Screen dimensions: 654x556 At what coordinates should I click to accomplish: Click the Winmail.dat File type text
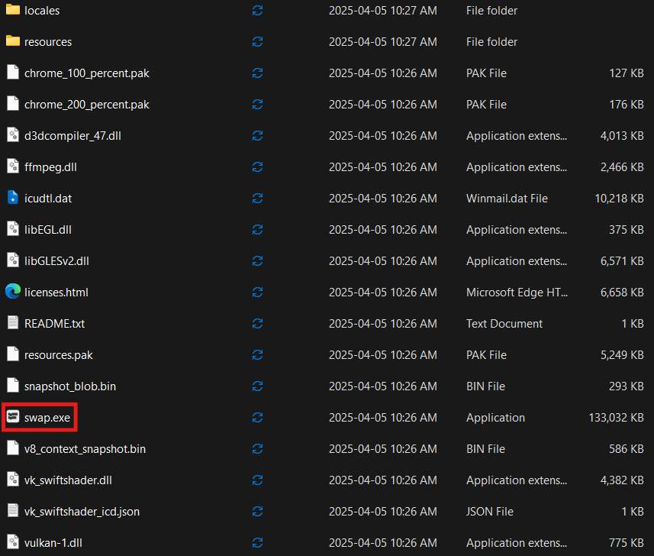tap(507, 199)
